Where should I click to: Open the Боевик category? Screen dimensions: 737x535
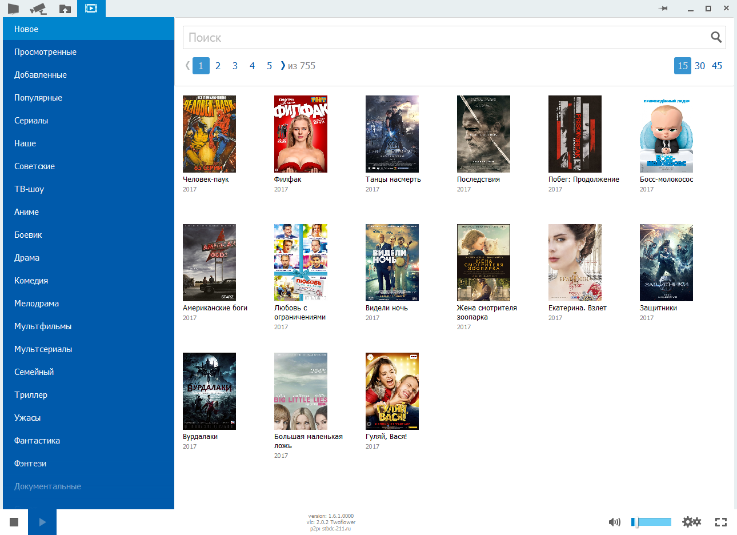(x=89, y=234)
